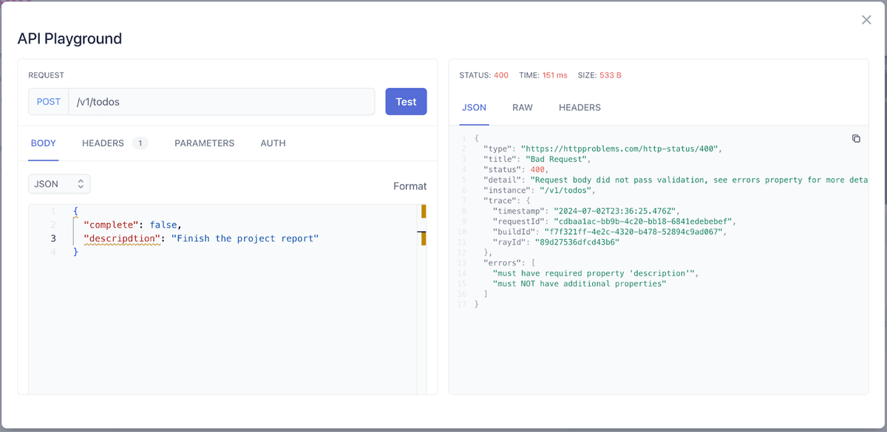Click the Format link above the editor
This screenshot has width=887, height=432.
tap(409, 186)
